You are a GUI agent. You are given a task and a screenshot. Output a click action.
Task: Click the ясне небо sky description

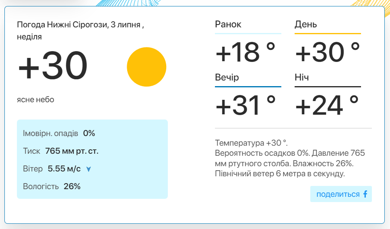click(x=35, y=99)
